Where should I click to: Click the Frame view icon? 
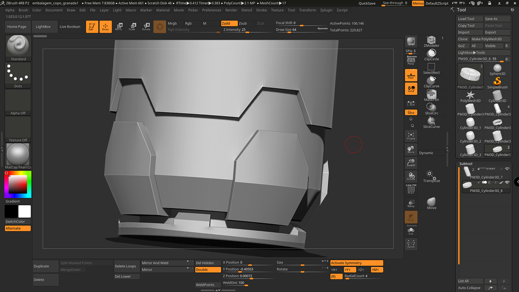(x=411, y=136)
